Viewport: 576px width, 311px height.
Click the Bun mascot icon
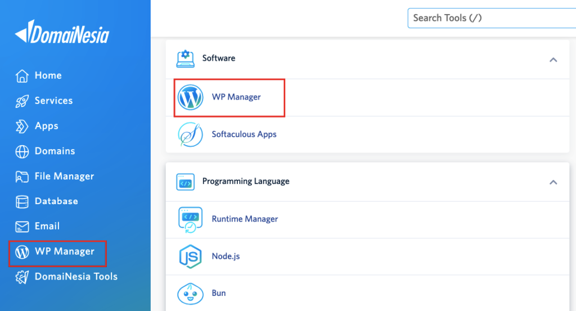190,294
